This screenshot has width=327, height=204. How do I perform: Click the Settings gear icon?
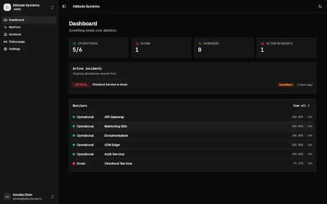(x=5, y=49)
